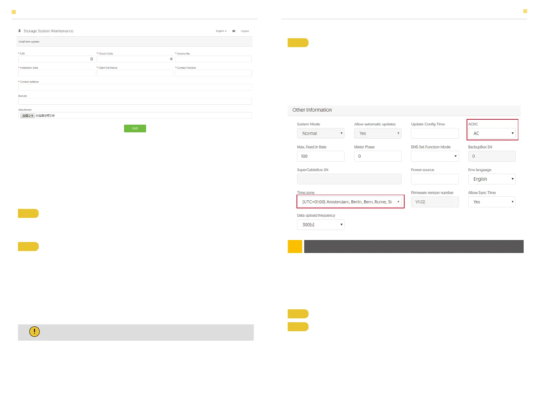Click the green SAVE button
The width and height of the screenshot is (539, 397).
click(135, 128)
